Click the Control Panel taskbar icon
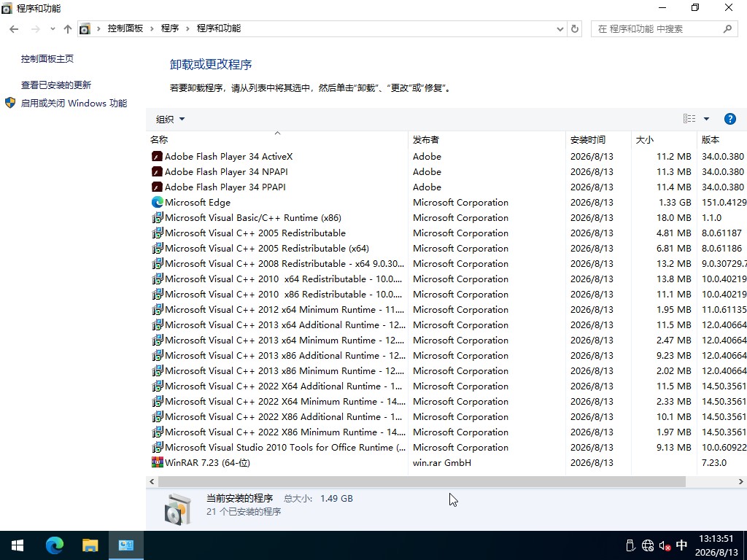 click(125, 545)
